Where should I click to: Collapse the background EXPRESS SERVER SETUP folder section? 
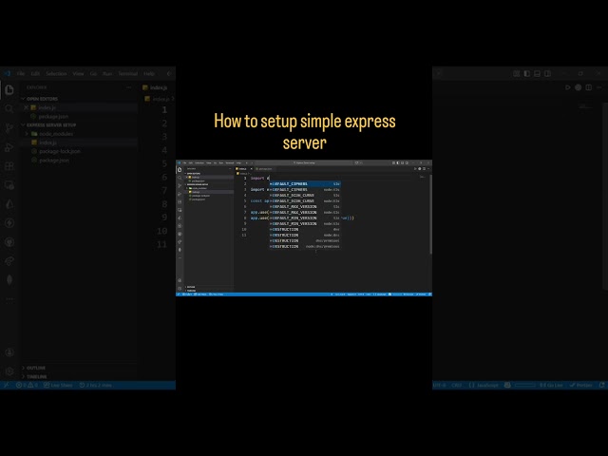pyautogui.click(x=51, y=125)
